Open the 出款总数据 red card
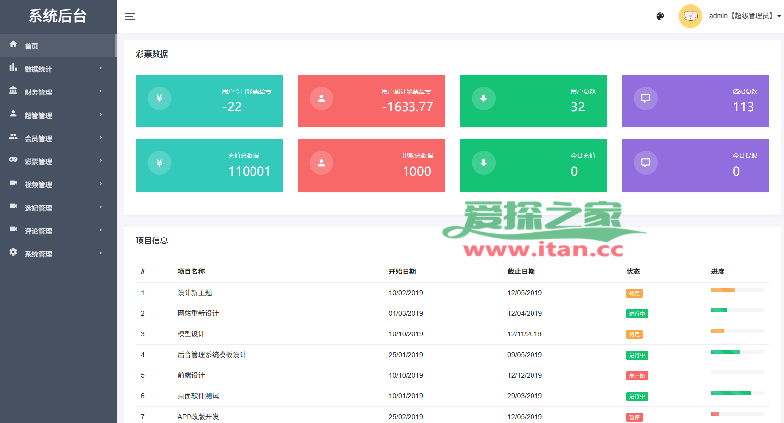The width and height of the screenshot is (784, 423). click(x=371, y=165)
